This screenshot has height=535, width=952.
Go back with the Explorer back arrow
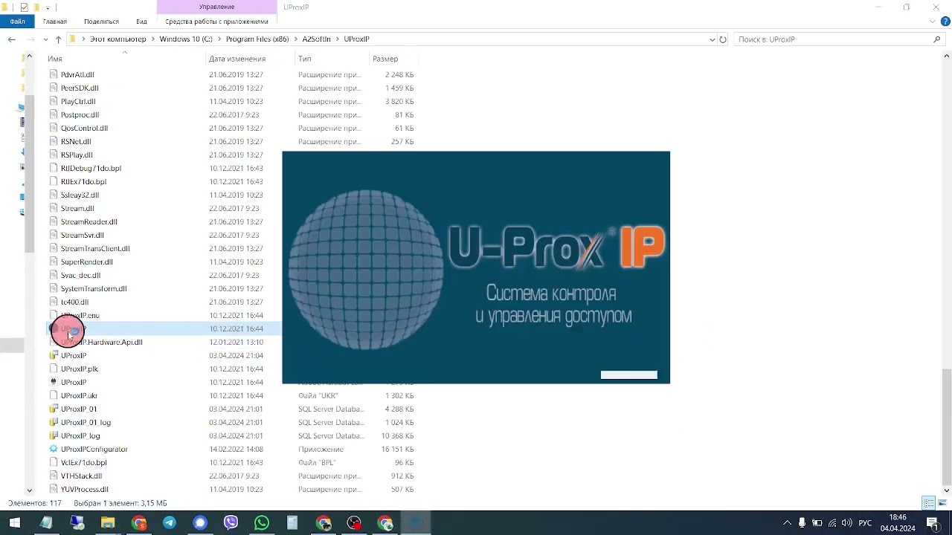pyautogui.click(x=11, y=39)
